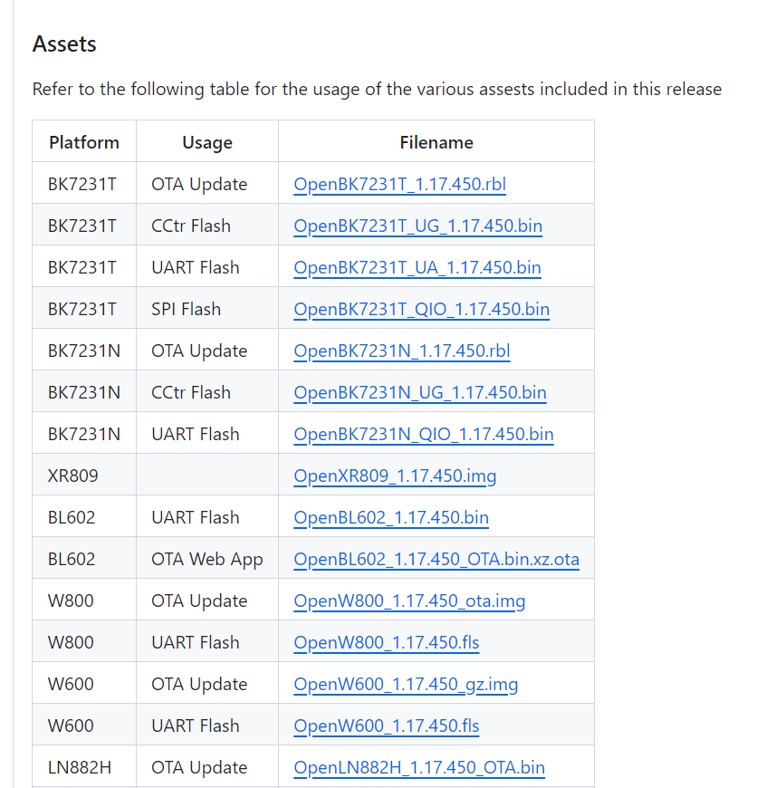
Task: Select OpenBK7231T_QIO_1.17.450.bin SPI flash link
Action: (x=421, y=310)
